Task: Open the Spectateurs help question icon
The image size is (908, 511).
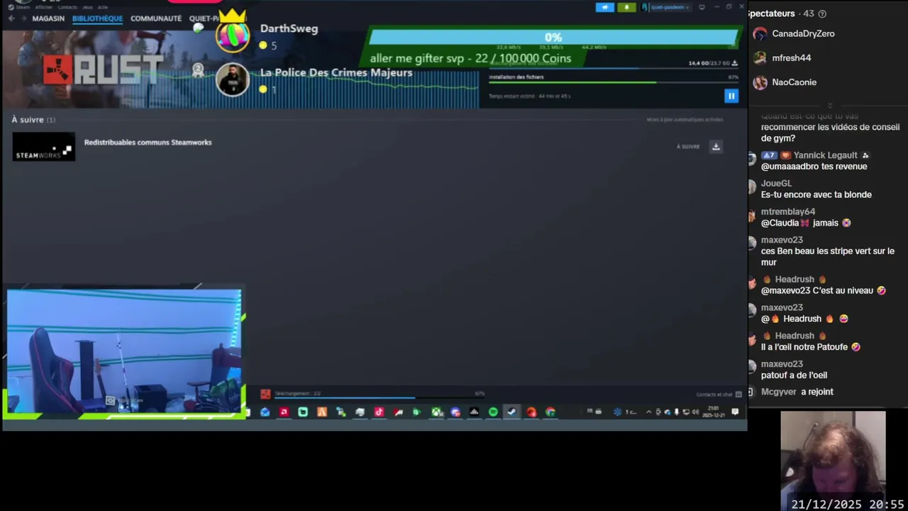Action: coord(822,13)
